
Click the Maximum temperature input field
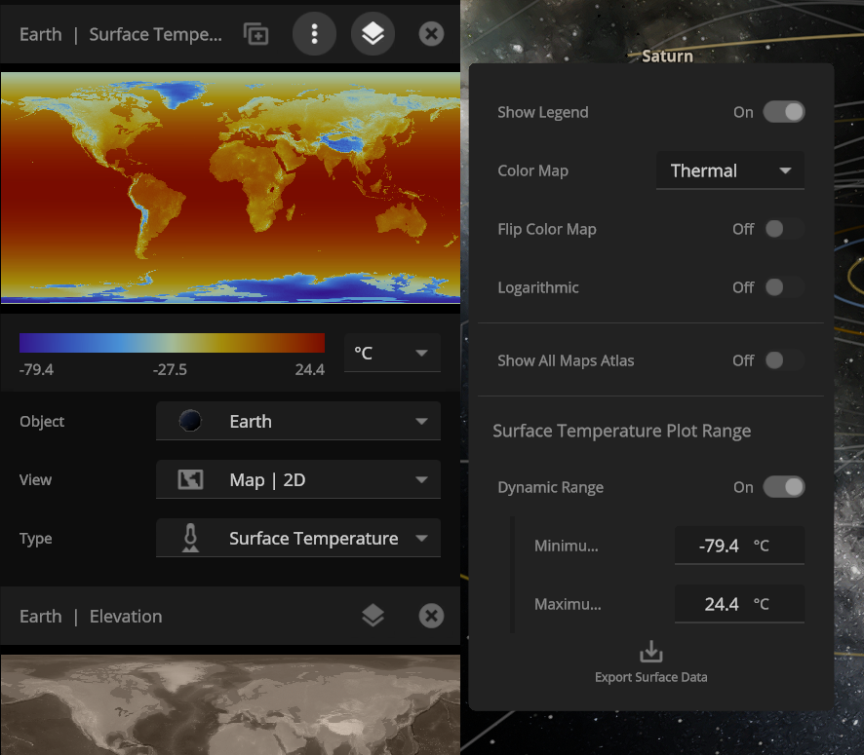739,604
